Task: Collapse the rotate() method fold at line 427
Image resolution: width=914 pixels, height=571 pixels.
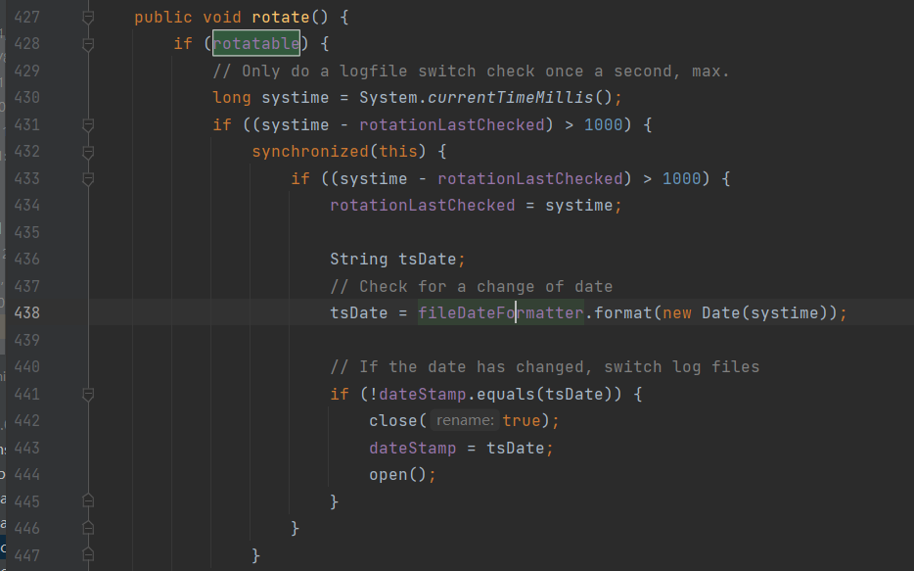Action: (x=88, y=18)
